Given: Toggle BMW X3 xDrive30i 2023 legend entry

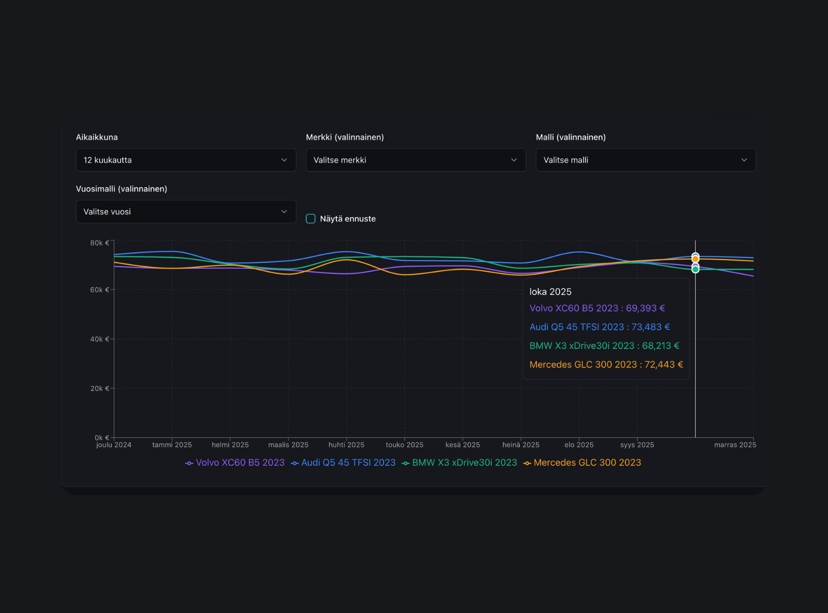Looking at the screenshot, I should tap(459, 463).
